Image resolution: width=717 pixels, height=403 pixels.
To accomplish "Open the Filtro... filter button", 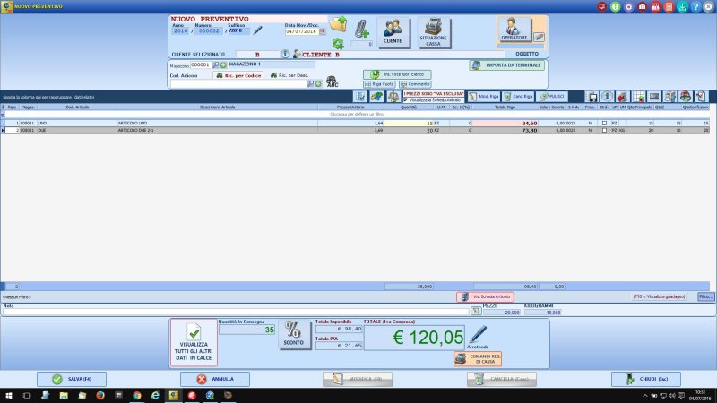I will (705, 296).
